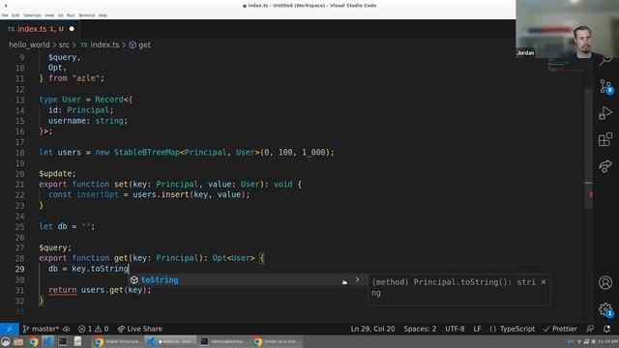Open the Edit menu

(15, 15)
